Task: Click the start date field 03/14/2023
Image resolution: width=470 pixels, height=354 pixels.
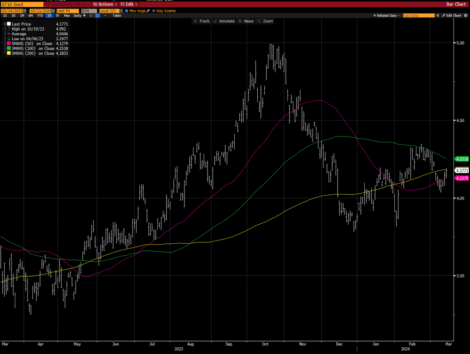Action: (12, 11)
